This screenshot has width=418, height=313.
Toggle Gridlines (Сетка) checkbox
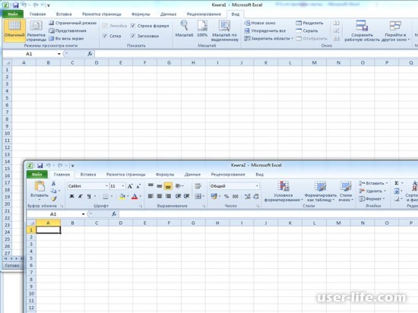coord(105,36)
